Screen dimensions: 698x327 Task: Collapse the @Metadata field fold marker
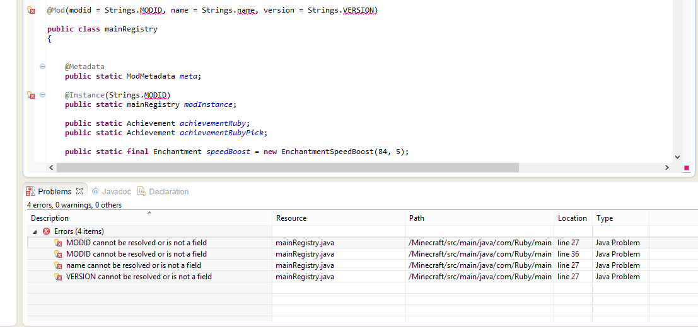pos(43,67)
